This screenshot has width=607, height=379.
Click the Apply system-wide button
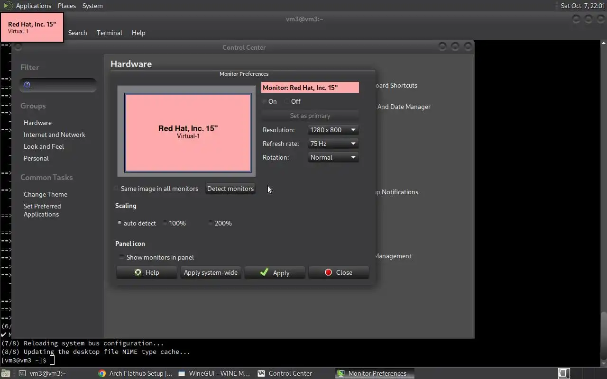click(211, 272)
